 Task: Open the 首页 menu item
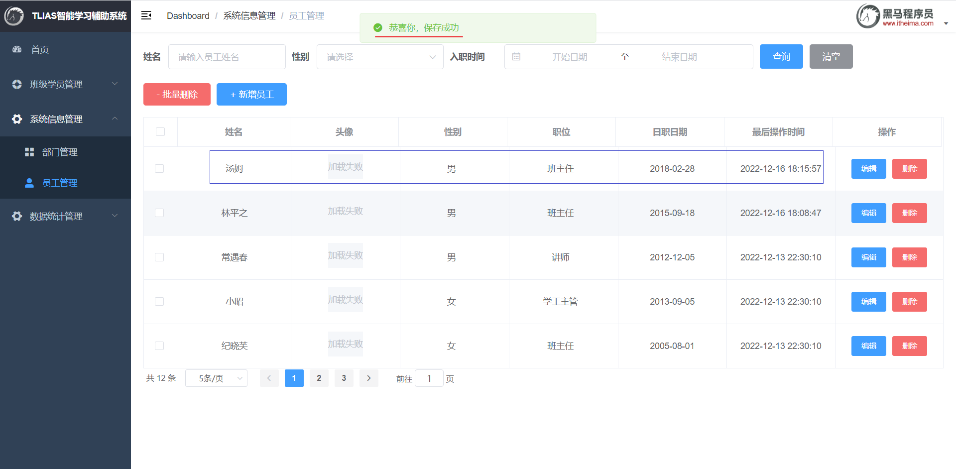pos(40,49)
